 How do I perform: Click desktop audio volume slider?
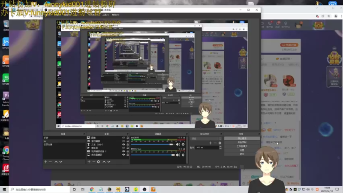point(153,145)
